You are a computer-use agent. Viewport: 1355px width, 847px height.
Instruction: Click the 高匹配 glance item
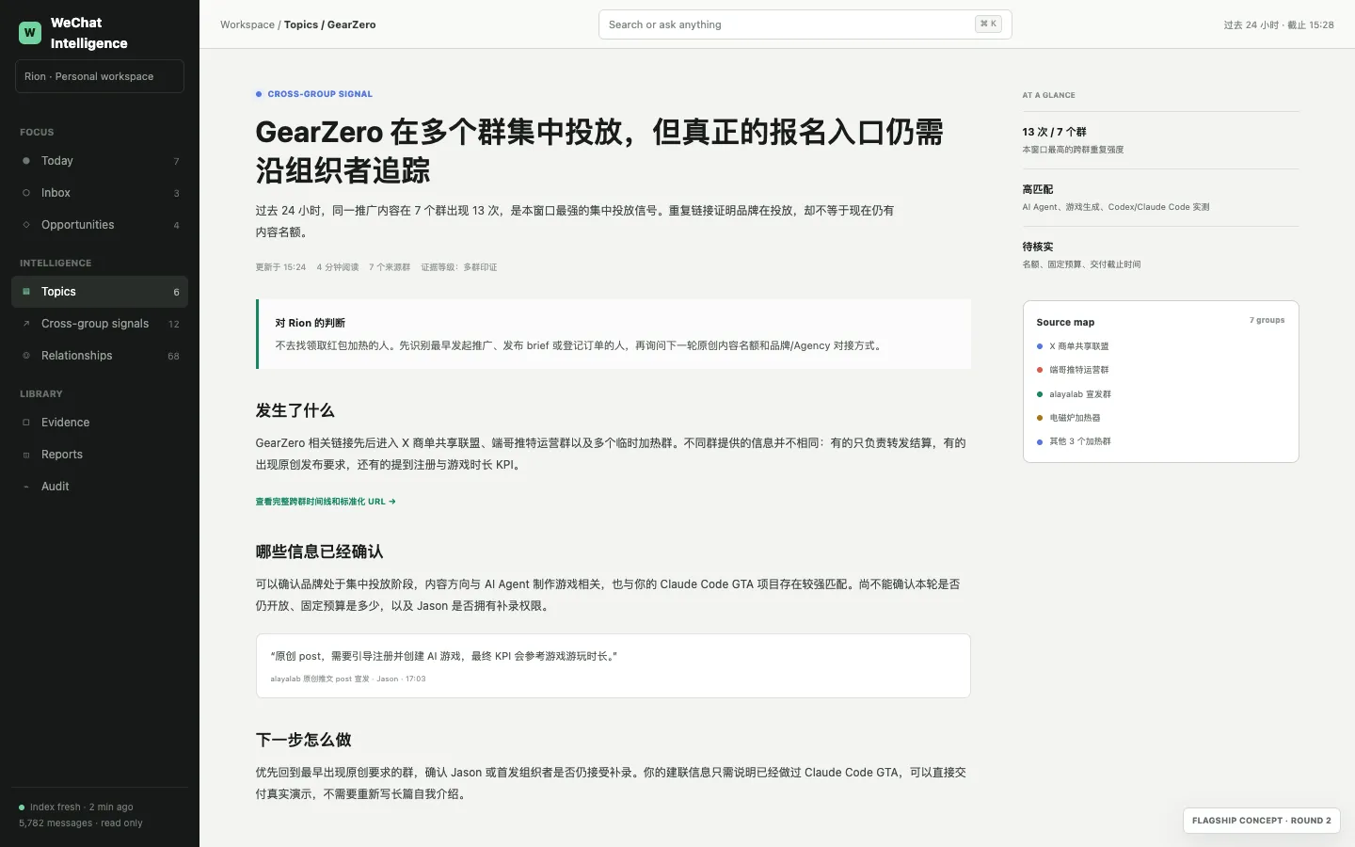[1160, 198]
